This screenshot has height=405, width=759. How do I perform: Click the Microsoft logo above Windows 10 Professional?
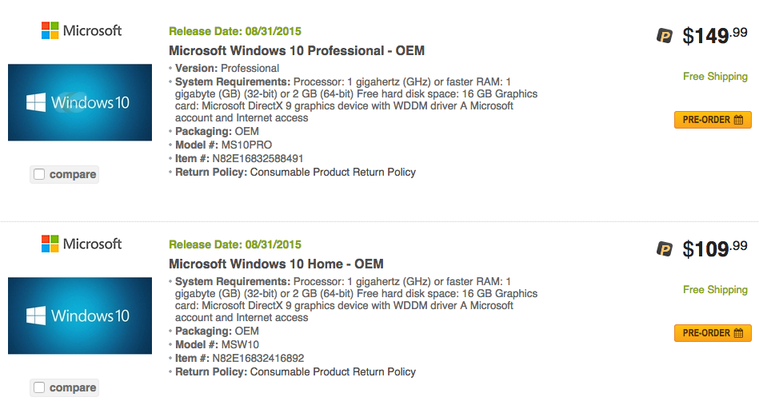pos(82,31)
